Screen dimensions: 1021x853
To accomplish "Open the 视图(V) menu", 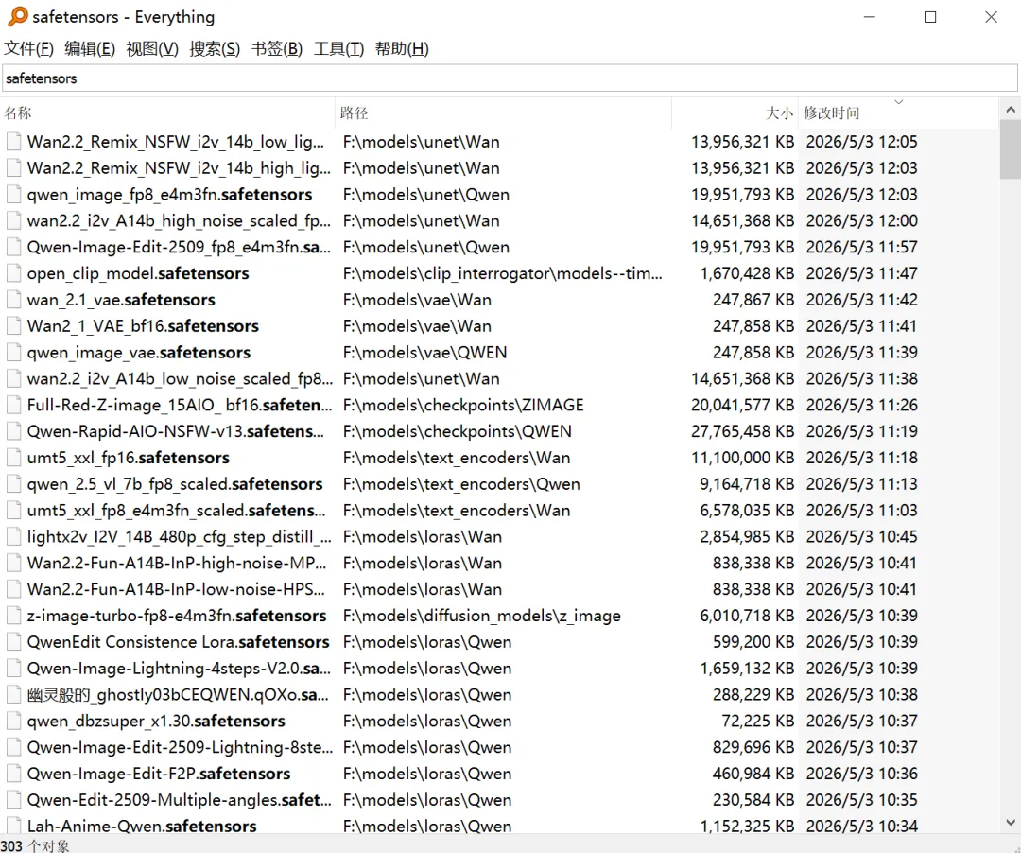I will [x=151, y=49].
